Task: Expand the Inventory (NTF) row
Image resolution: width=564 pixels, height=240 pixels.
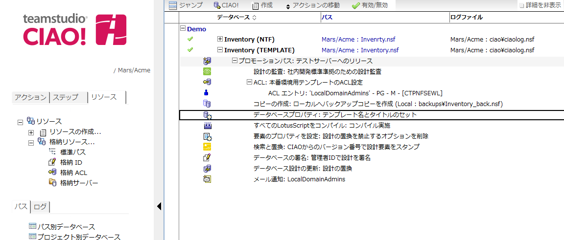Action: point(220,39)
